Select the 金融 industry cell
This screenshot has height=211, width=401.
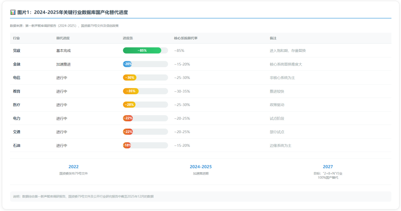pos(17,64)
